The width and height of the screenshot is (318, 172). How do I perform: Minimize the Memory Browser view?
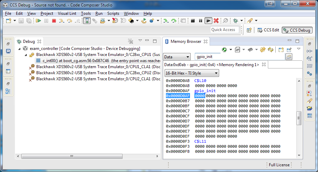coord(290,40)
